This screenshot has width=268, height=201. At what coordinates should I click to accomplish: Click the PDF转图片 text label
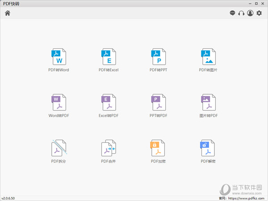point(208,70)
